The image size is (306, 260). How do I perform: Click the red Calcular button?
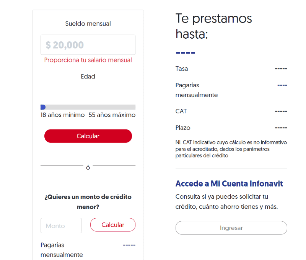[x=88, y=136]
